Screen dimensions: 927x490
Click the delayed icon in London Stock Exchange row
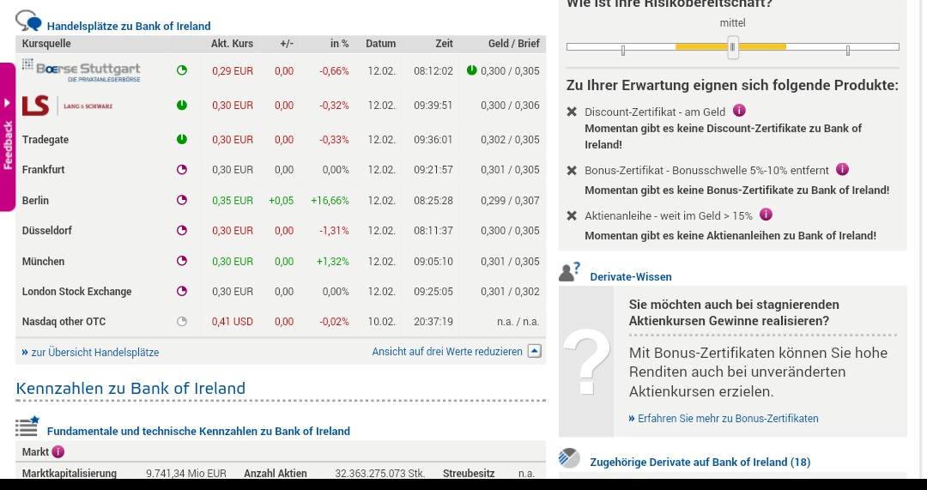tap(181, 291)
